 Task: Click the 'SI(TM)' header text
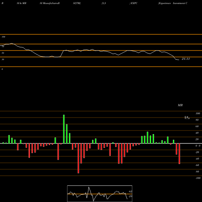[x=77, y=3]
